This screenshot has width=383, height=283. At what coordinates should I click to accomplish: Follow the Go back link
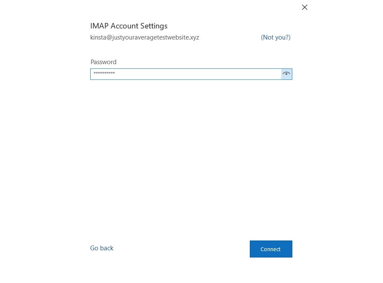click(102, 248)
